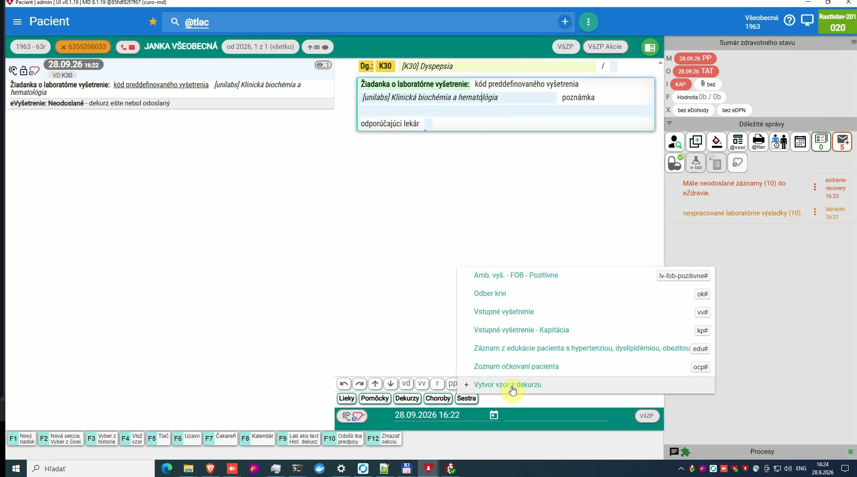The width and height of the screenshot is (857, 477).
Task: Toggle the sort and eye view button
Action: pos(318,47)
